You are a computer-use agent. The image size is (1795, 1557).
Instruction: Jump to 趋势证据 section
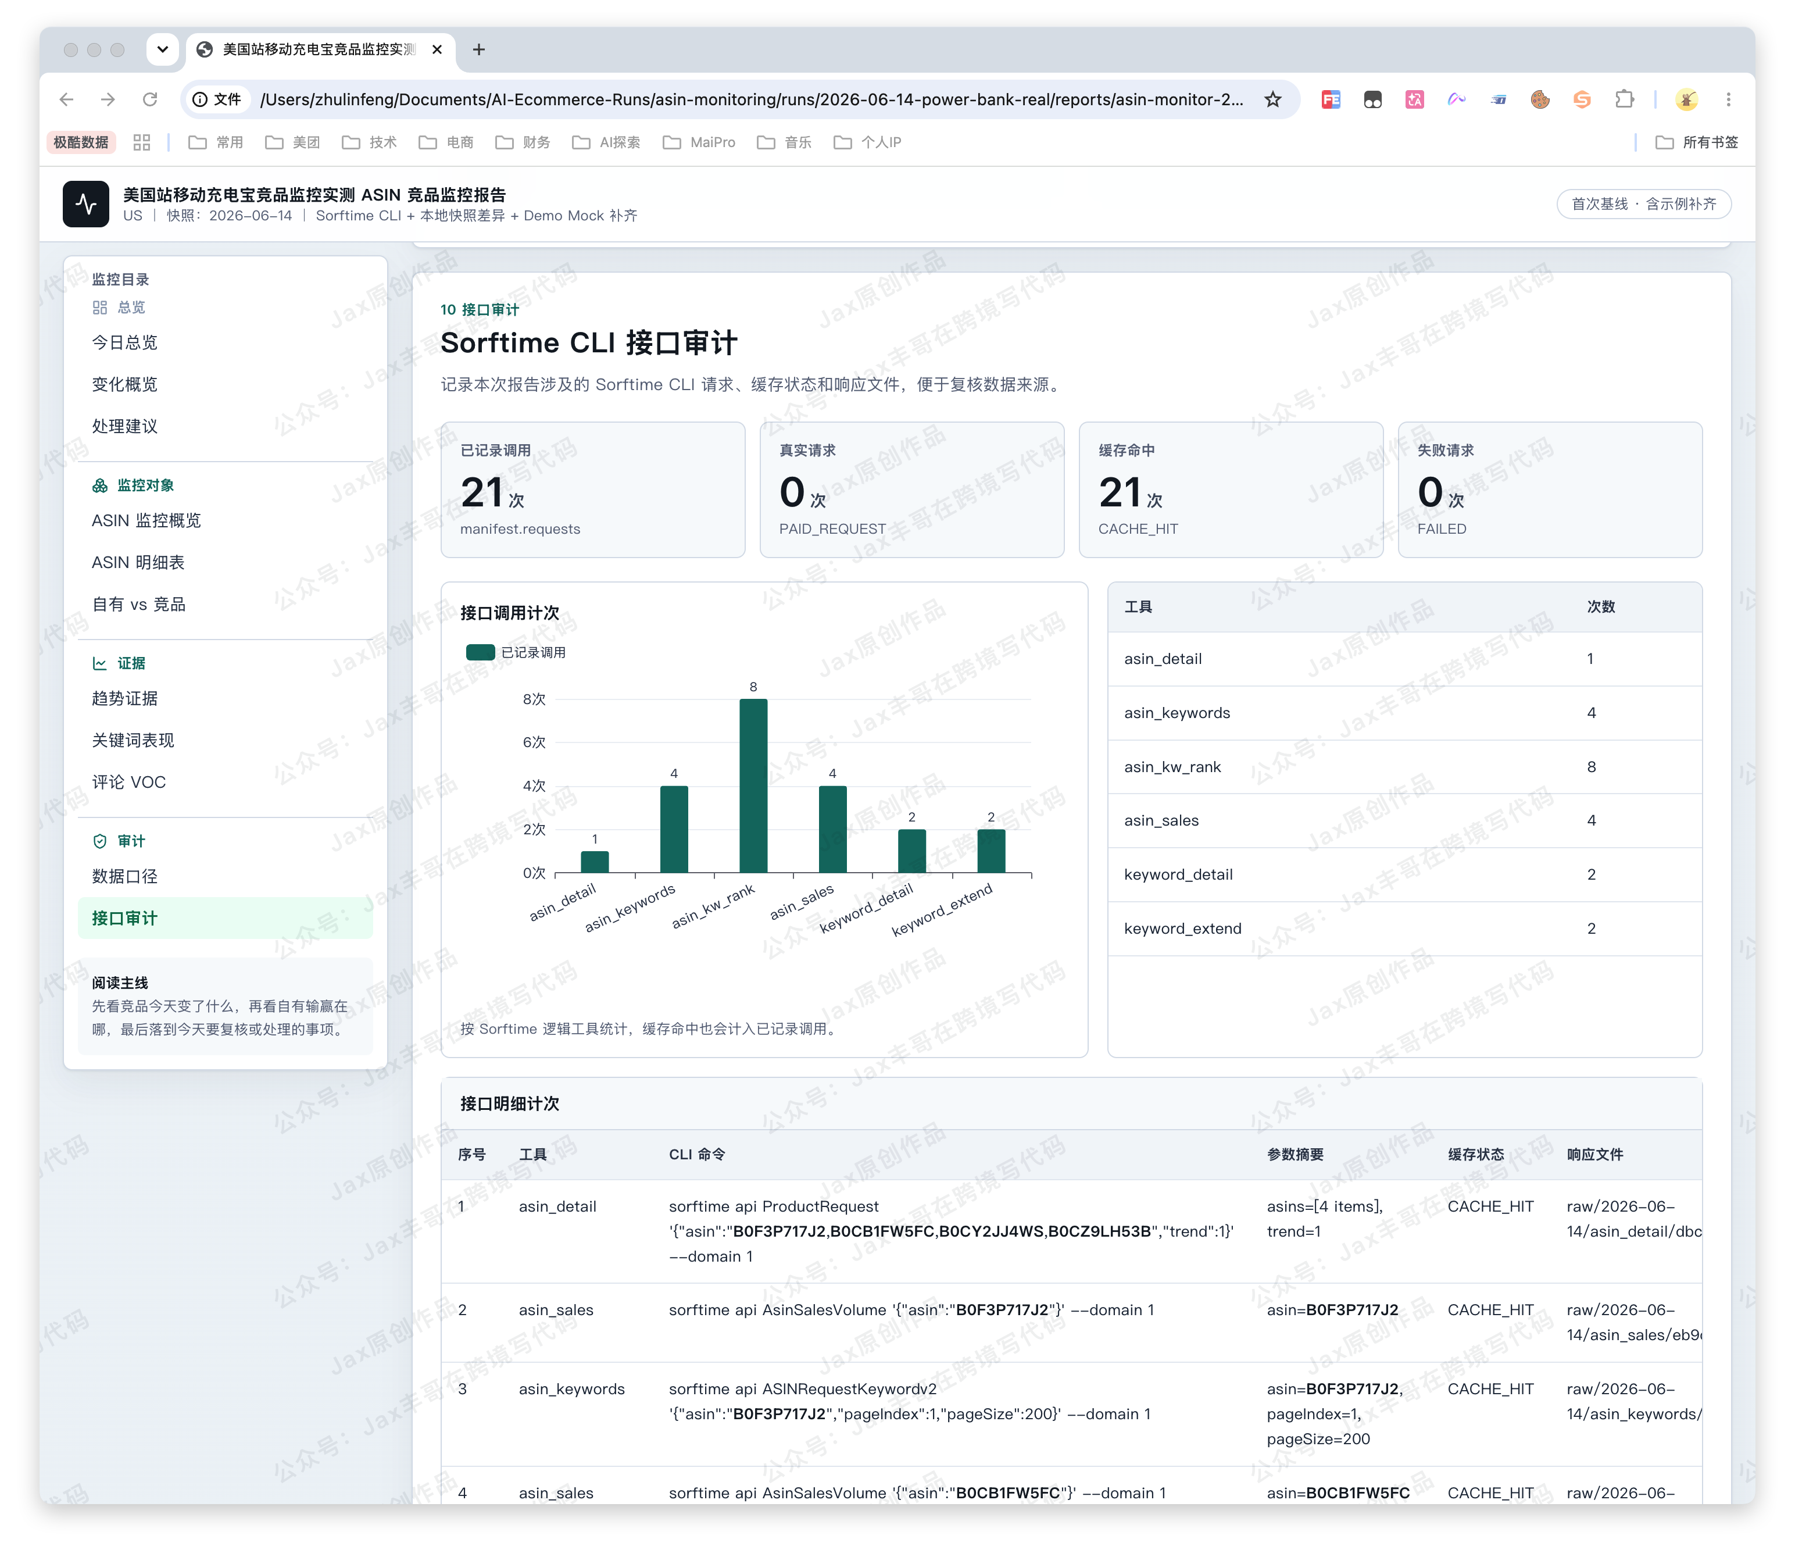[x=225, y=699]
